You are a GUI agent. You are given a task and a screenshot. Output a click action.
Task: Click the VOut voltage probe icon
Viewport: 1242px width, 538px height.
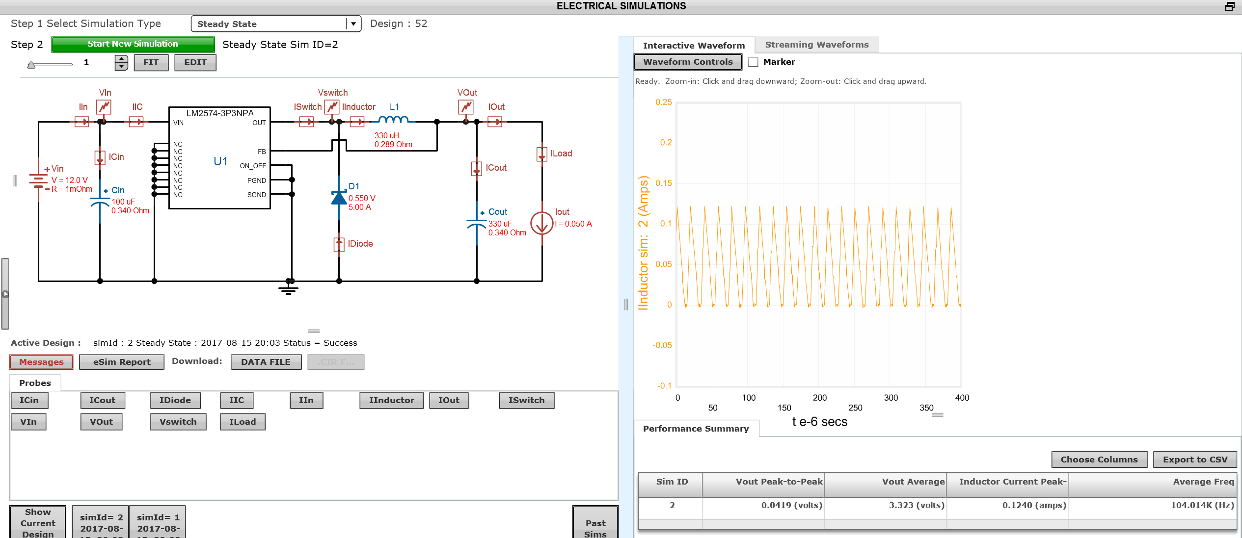tap(466, 107)
